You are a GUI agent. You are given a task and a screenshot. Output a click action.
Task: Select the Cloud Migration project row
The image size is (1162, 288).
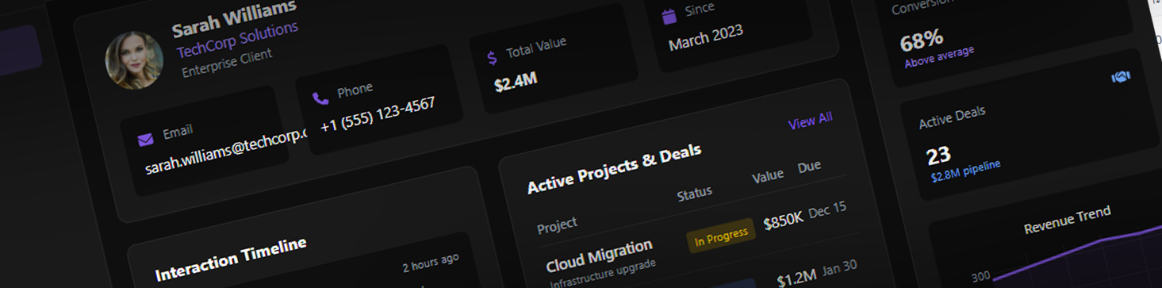(698, 248)
